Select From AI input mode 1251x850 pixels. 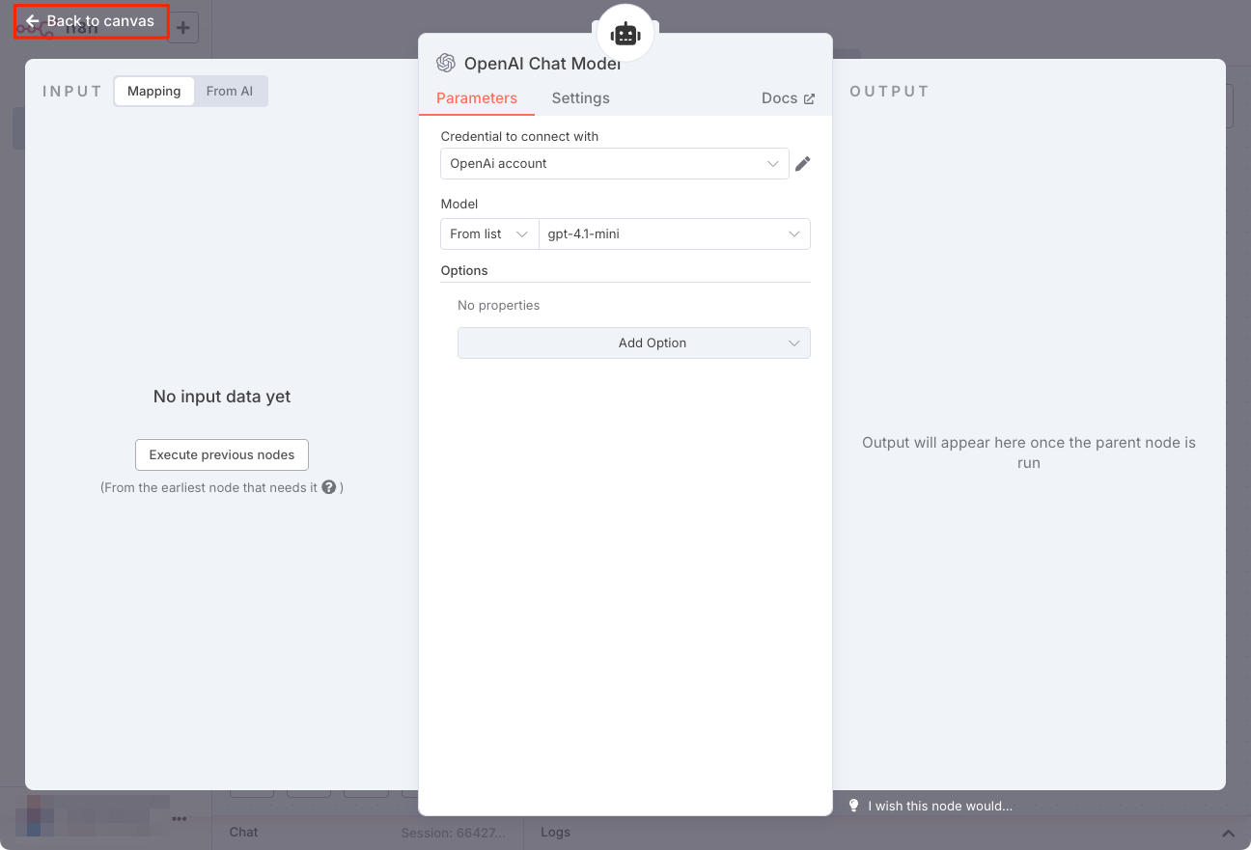tap(230, 92)
